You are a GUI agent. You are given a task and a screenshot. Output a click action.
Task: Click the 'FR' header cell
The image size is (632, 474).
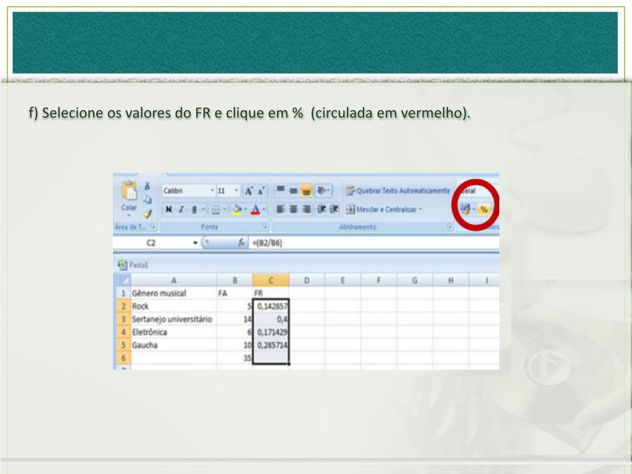coord(271,293)
